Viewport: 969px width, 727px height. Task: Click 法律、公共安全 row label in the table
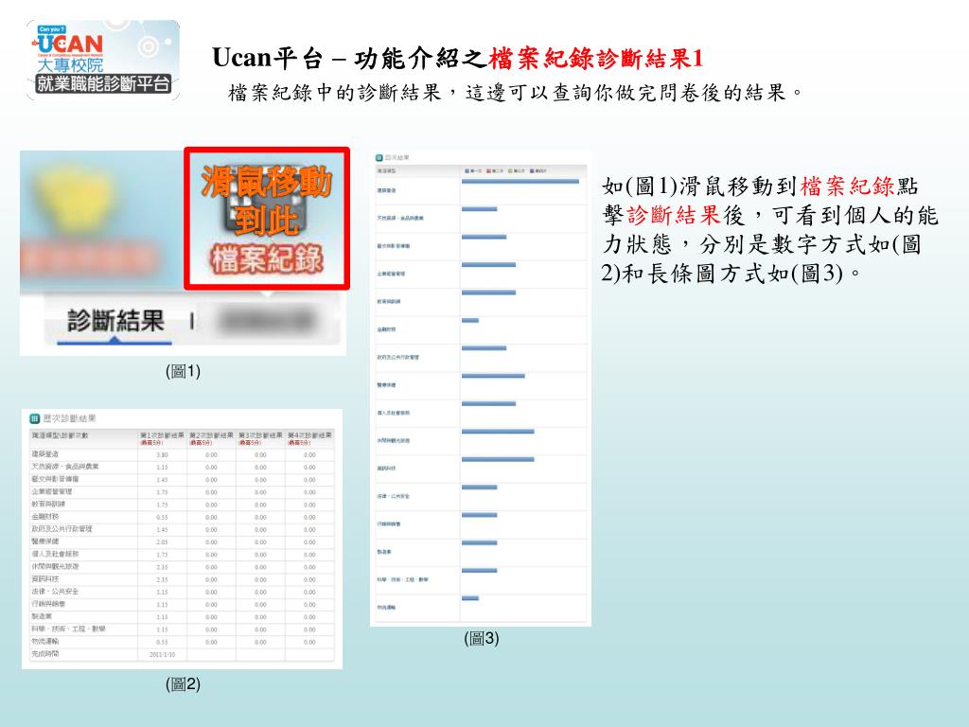click(x=55, y=592)
